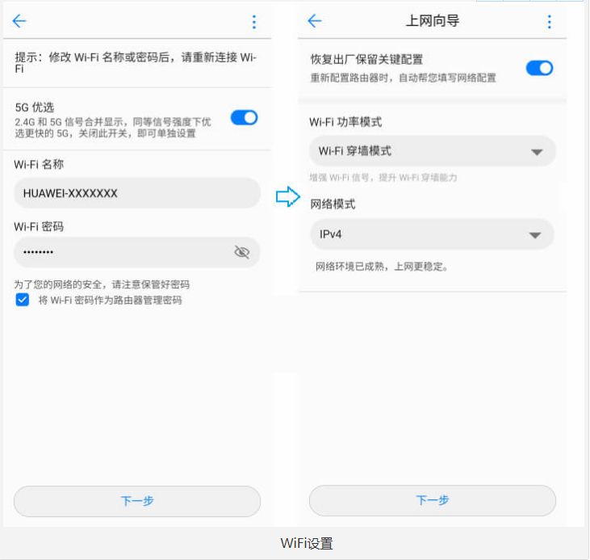The width and height of the screenshot is (590, 560).
Task: Uncheck 将 Wi-Fi 密码作为路由器管理密码 checkbox
Action: pyautogui.click(x=23, y=300)
